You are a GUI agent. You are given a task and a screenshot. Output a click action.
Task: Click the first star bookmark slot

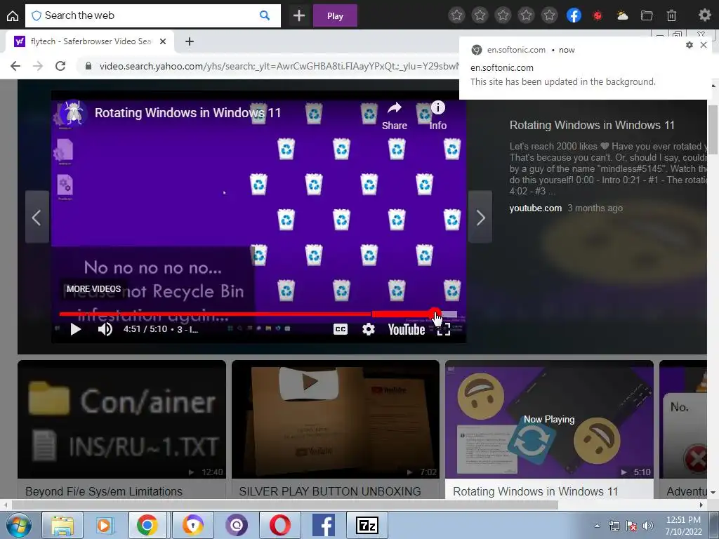pyautogui.click(x=456, y=15)
